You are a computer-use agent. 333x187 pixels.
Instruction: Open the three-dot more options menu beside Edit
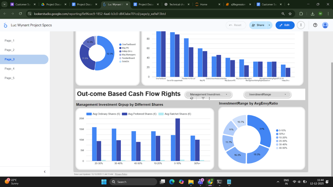301,25
